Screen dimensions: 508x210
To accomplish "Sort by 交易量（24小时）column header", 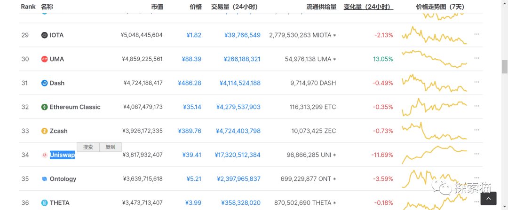I will pyautogui.click(x=234, y=7).
